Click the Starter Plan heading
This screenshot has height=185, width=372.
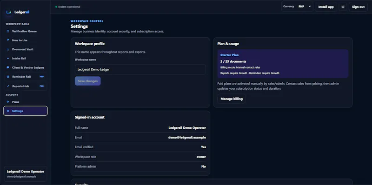[229, 55]
